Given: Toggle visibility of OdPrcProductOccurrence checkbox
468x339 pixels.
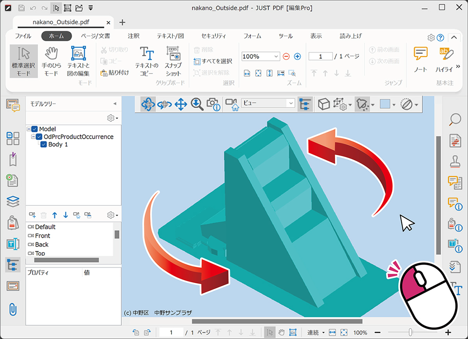Looking at the screenshot, I should coord(38,137).
